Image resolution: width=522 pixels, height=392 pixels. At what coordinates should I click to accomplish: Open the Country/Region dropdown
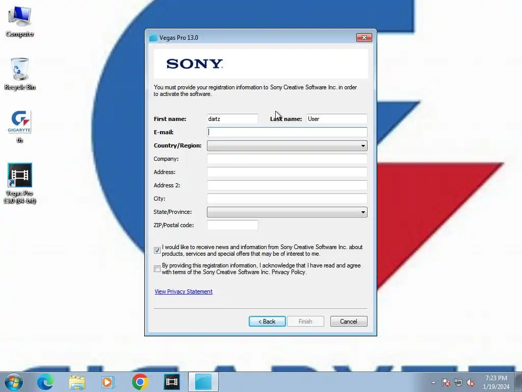tap(287, 145)
